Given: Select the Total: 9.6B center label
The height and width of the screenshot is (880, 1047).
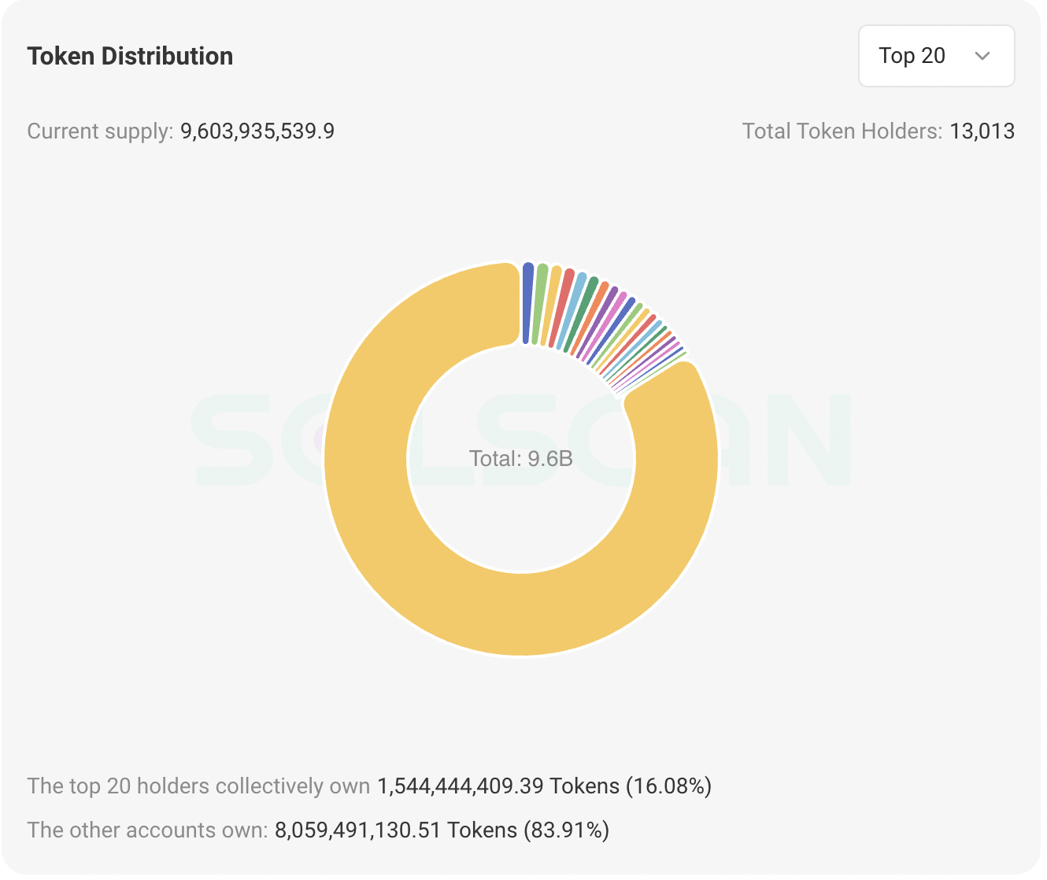Looking at the screenshot, I should click(521, 457).
